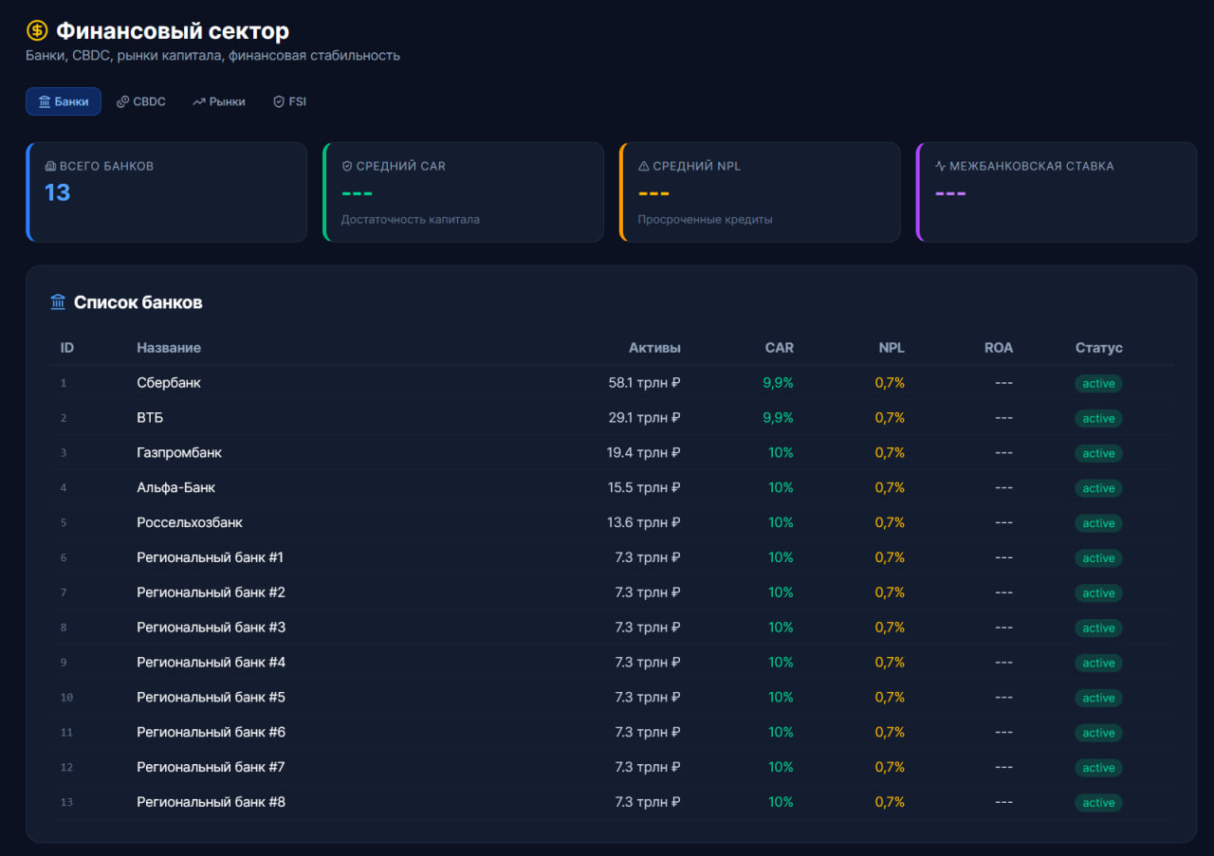Click the gold dollar coin icon
This screenshot has width=1214, height=856.
tap(37, 31)
